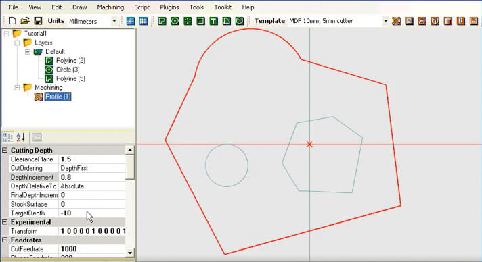
Task: Select Circle (3) in the tree
Action: coord(68,70)
